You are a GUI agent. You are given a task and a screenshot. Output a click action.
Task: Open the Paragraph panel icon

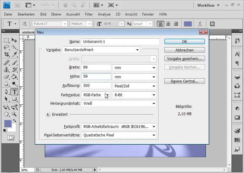tap(237, 63)
